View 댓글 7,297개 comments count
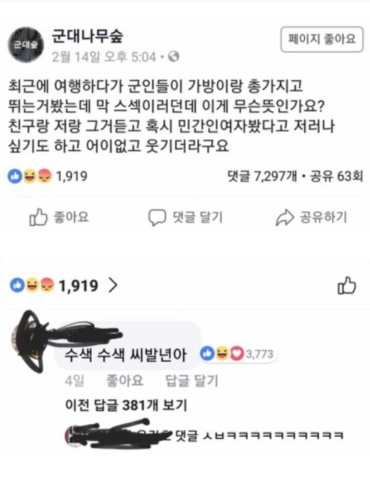The height and width of the screenshot is (498, 370). [x=262, y=176]
